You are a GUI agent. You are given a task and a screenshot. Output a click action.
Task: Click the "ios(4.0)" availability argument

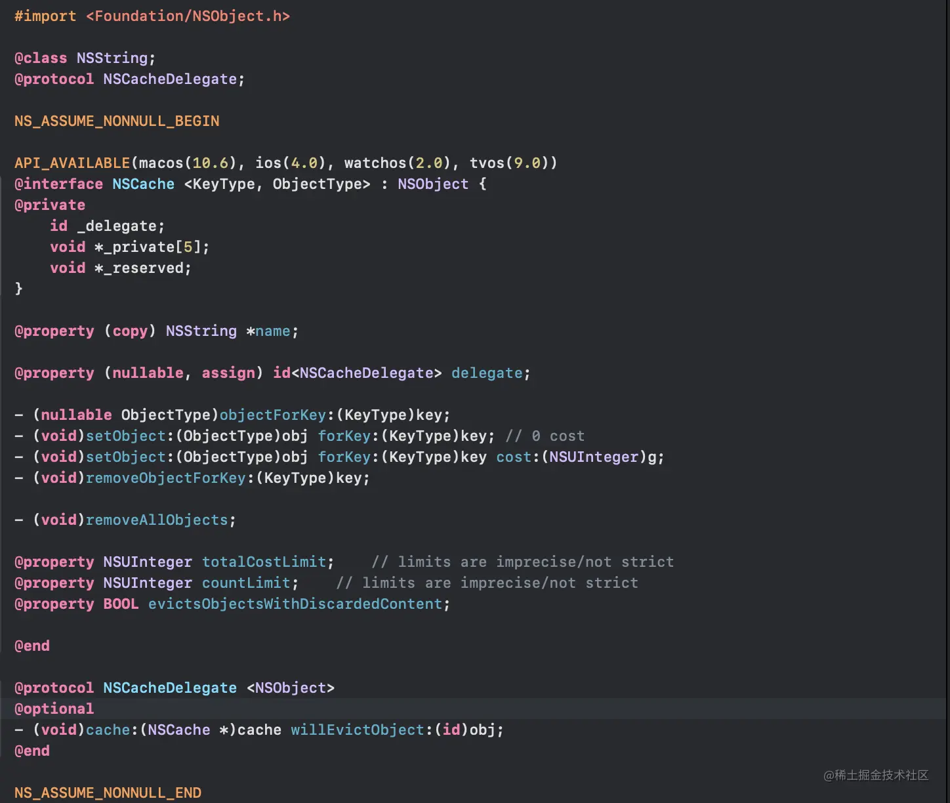click(x=291, y=163)
